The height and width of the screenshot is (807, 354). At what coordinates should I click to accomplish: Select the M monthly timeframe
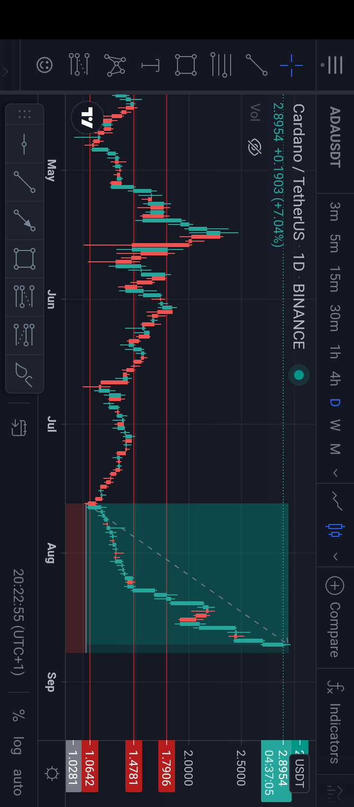334,449
